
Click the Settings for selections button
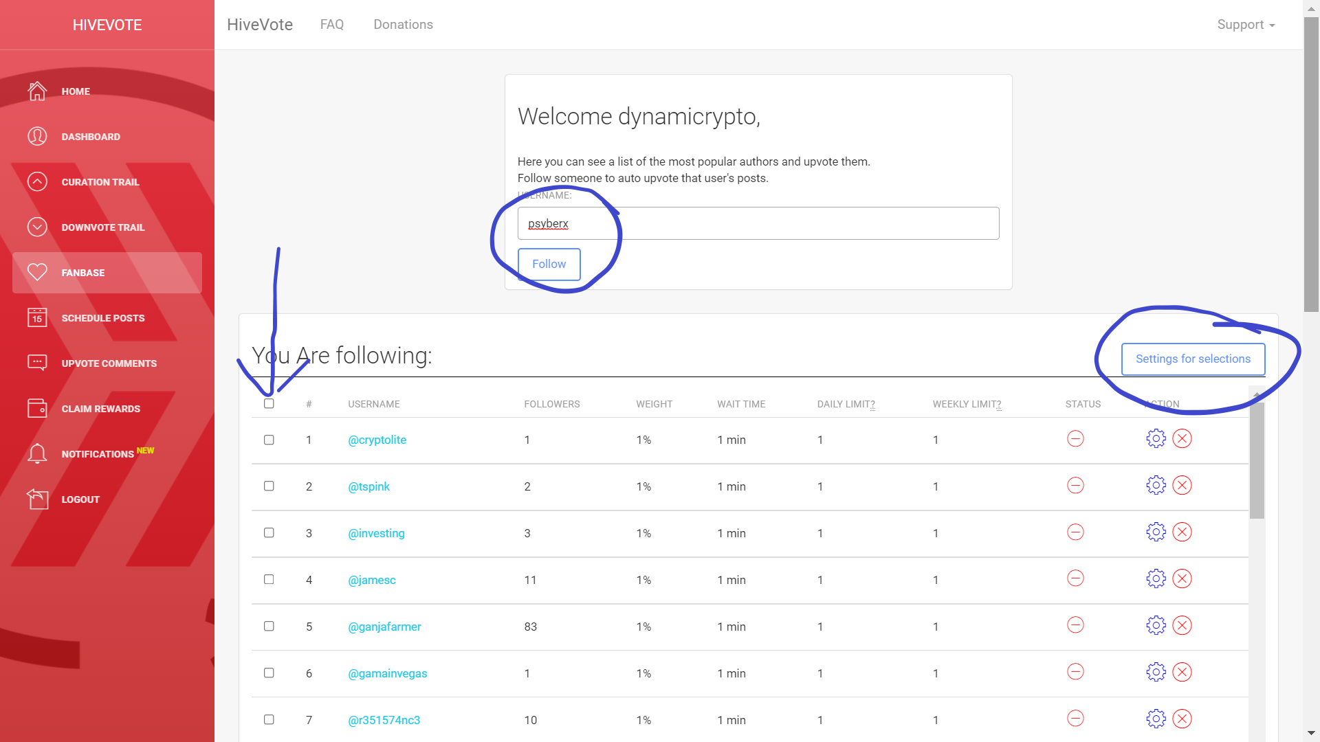pos(1193,359)
